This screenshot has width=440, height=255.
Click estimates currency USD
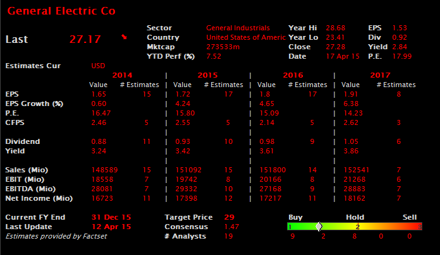point(98,66)
